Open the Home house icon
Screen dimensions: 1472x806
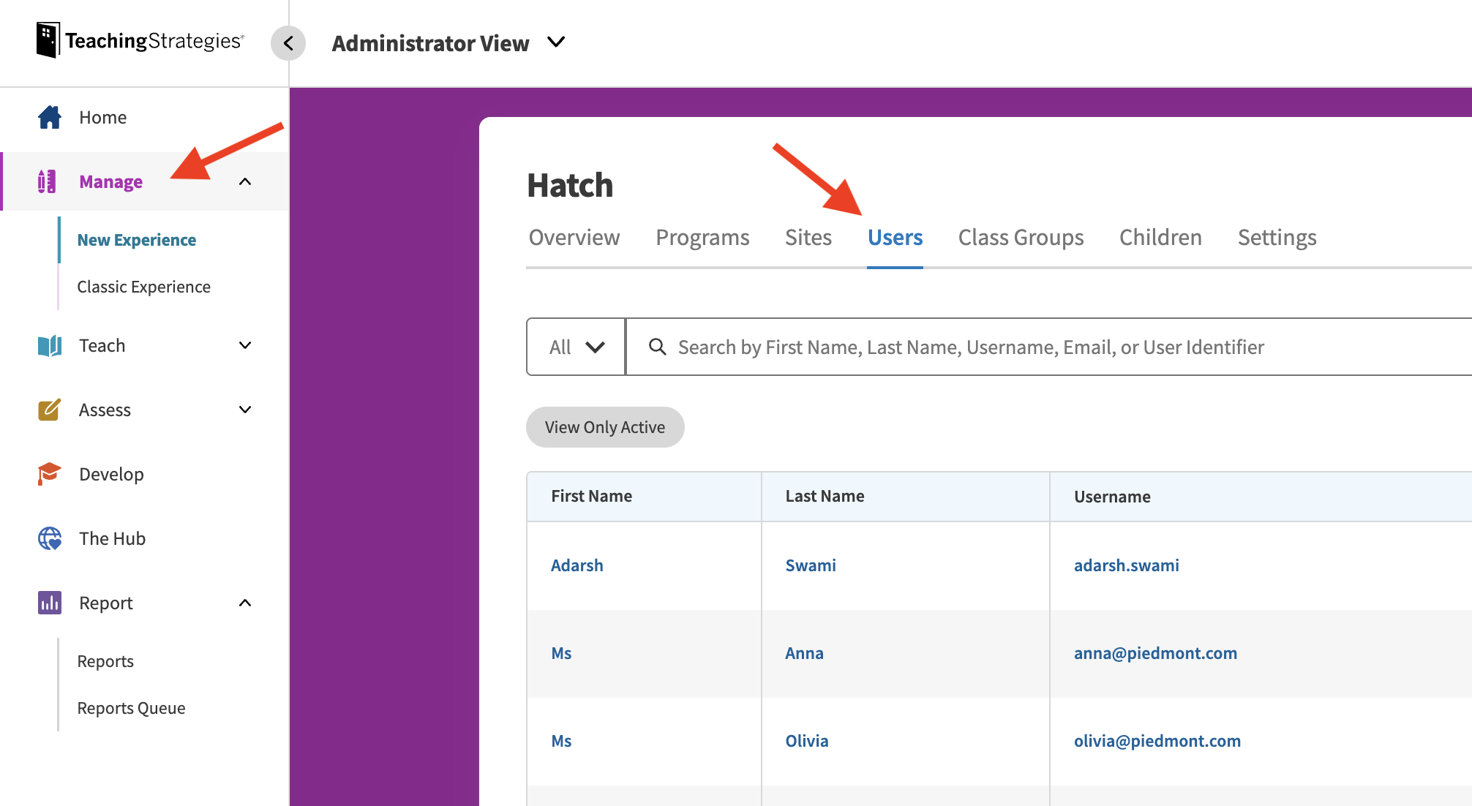pyautogui.click(x=50, y=117)
